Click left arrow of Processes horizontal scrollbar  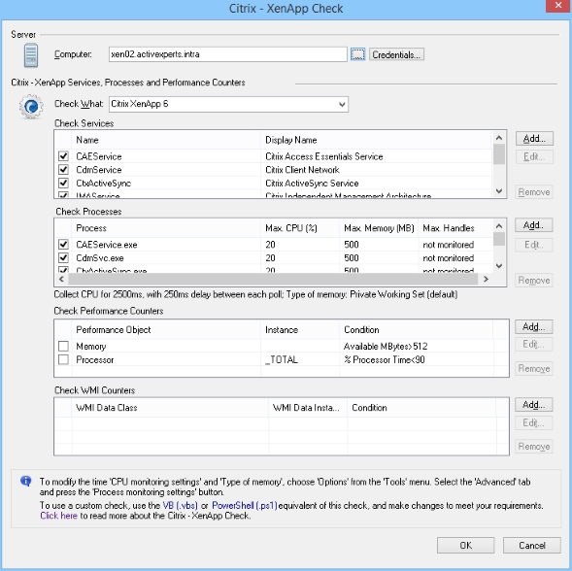tap(61, 279)
